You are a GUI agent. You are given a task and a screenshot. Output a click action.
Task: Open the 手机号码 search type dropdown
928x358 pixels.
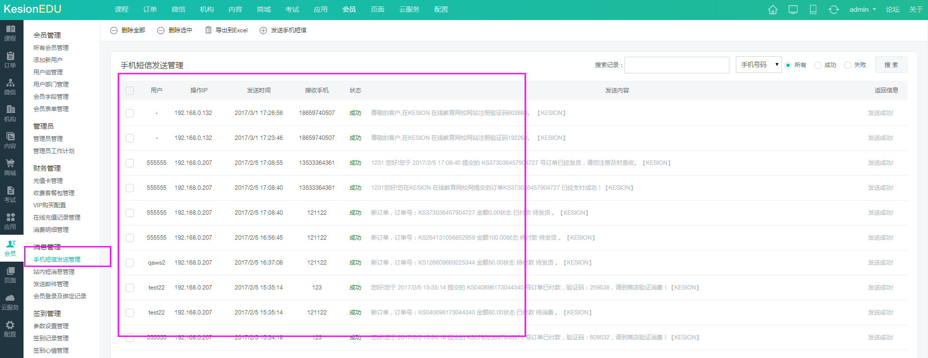[758, 65]
